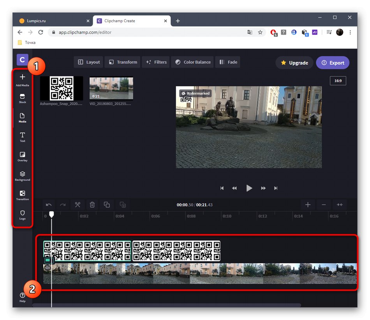Open the Add Media panel

(22, 80)
